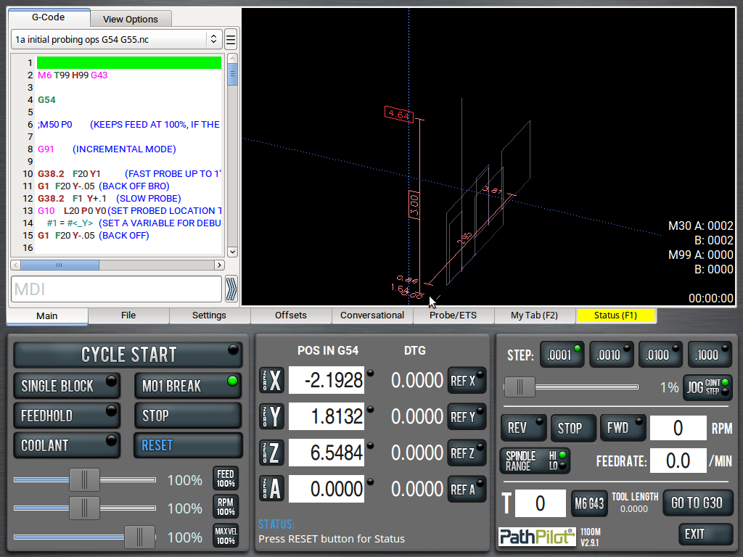
Task: Adjust the jog speed slider
Action: [519, 387]
